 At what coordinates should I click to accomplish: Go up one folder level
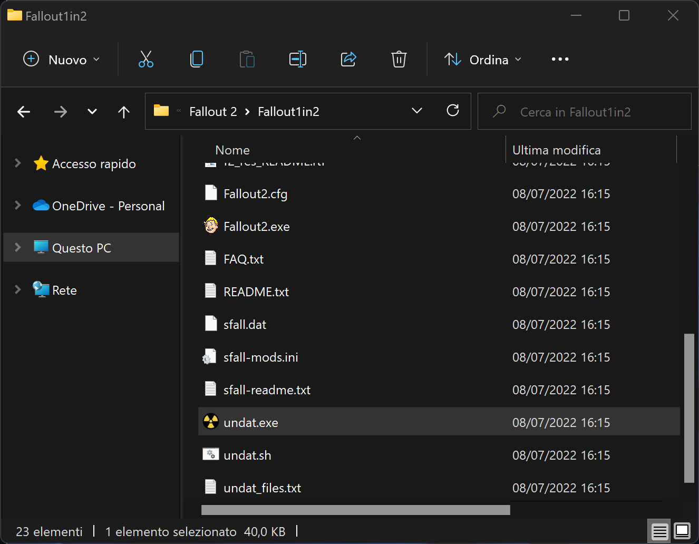124,112
